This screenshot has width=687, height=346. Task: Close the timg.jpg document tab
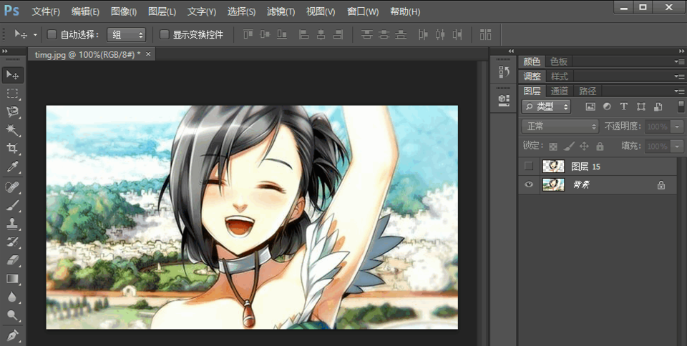148,54
